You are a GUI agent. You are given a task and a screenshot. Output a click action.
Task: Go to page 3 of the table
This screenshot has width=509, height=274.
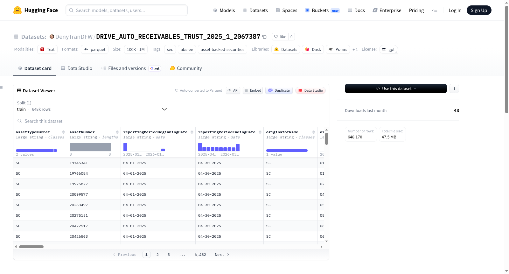point(169,255)
